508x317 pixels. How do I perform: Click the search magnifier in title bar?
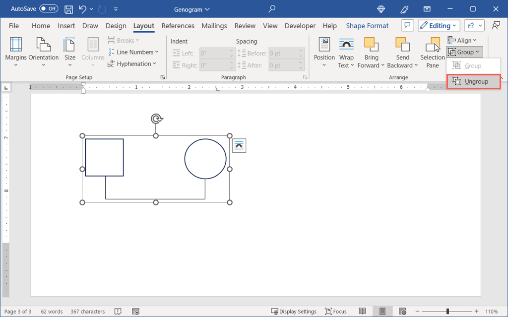[x=272, y=9]
